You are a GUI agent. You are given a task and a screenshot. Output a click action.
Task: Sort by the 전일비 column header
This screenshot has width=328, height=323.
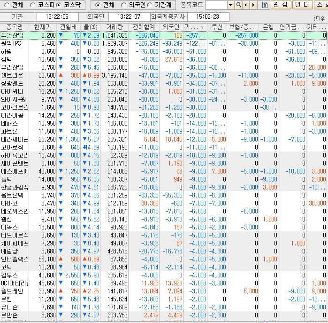69,27
